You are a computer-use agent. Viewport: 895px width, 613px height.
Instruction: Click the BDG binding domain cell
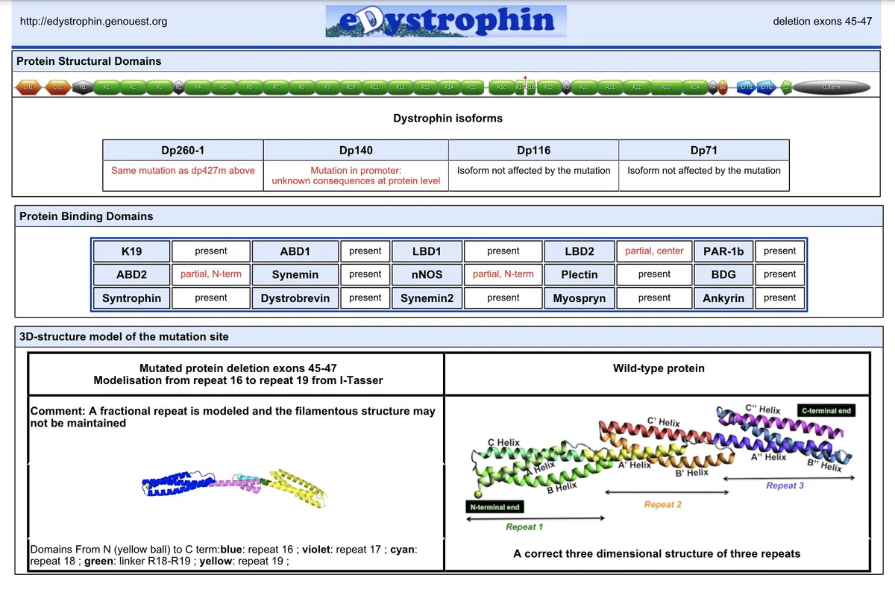click(x=723, y=274)
